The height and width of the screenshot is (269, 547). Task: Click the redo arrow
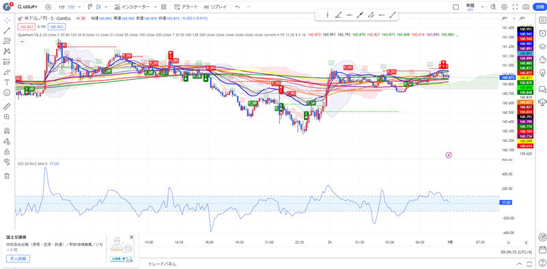pos(249,7)
